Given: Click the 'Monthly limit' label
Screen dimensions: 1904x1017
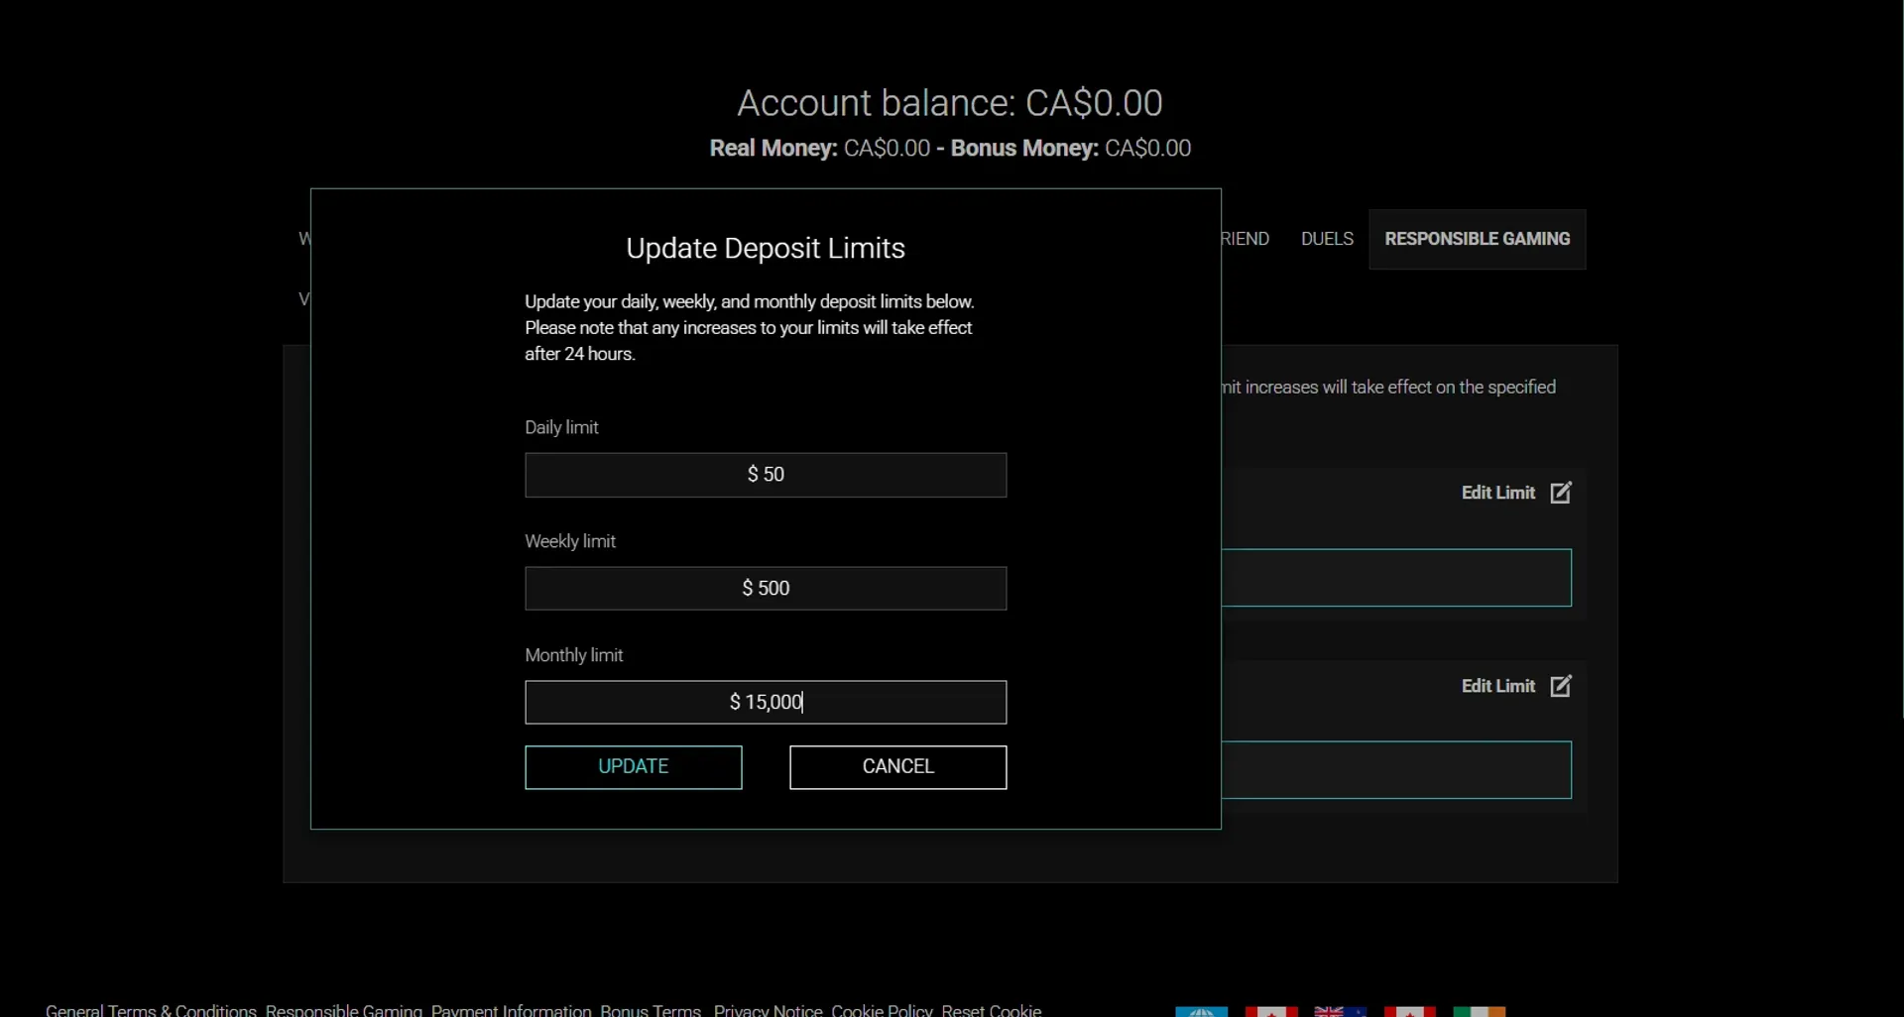Looking at the screenshot, I should [x=573, y=655].
